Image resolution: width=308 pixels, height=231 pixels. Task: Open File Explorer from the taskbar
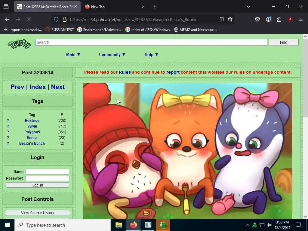click(119, 225)
